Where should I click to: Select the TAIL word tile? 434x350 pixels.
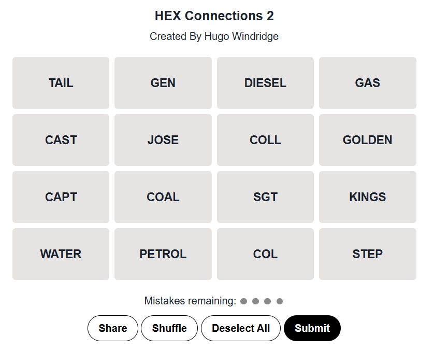pyautogui.click(x=61, y=83)
